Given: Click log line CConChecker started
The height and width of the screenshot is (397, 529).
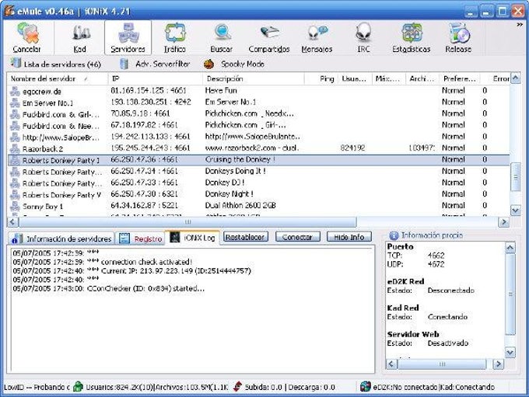Looking at the screenshot, I should pyautogui.click(x=109, y=288).
